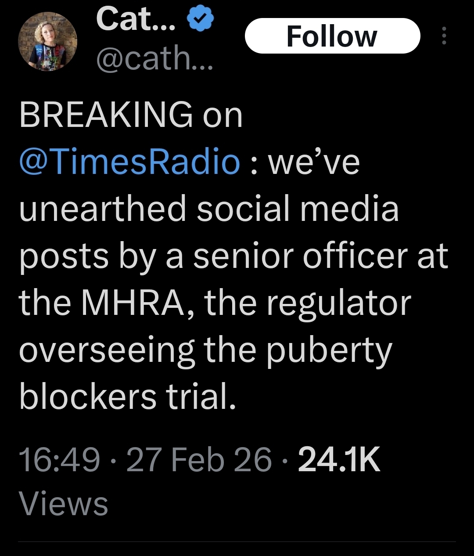Click the truncated display name "Cat..."
The height and width of the screenshot is (556, 474).
(136, 20)
